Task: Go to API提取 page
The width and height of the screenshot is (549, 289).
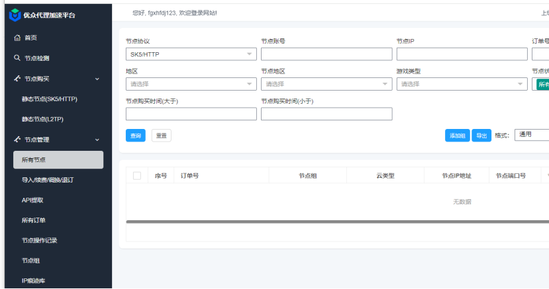Action: tap(32, 200)
